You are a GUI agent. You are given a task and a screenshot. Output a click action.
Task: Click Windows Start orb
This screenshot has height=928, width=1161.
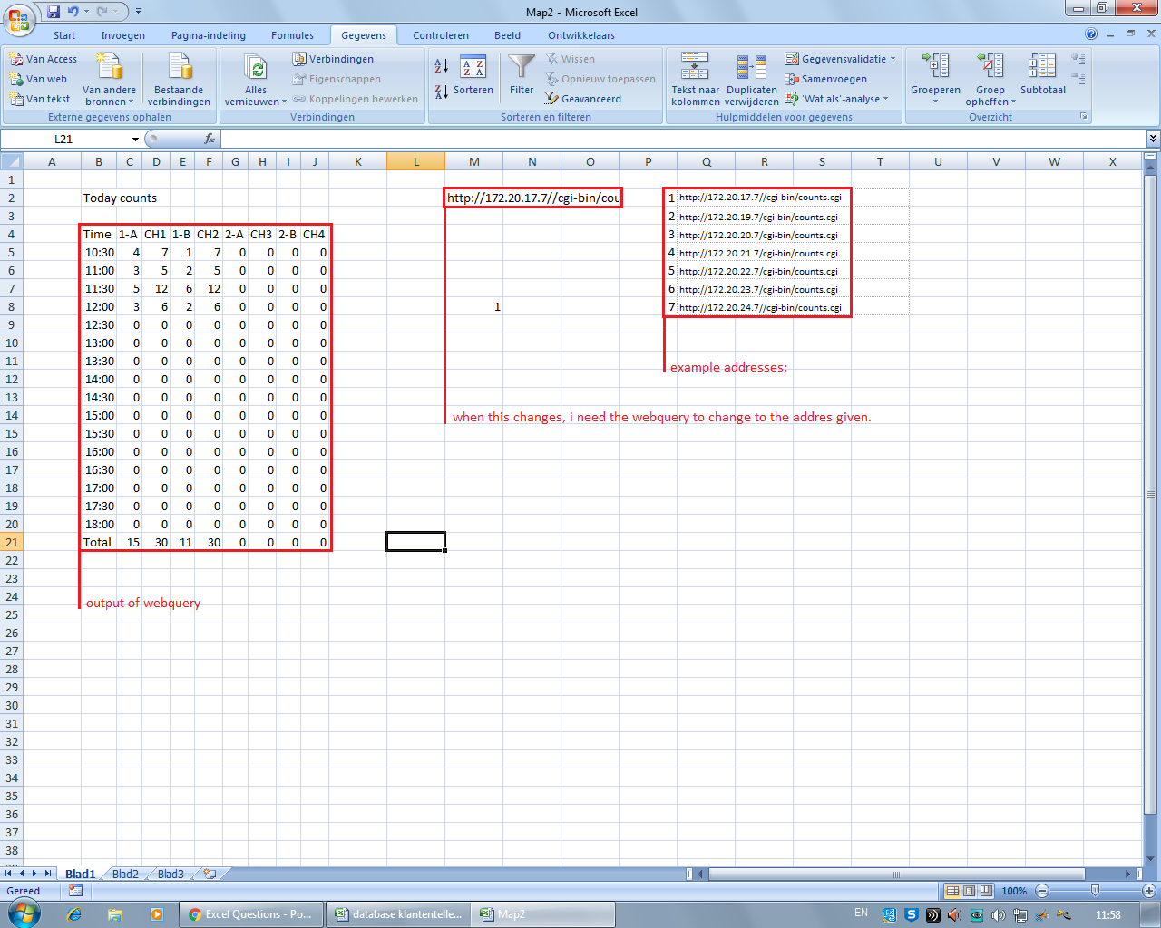24,914
